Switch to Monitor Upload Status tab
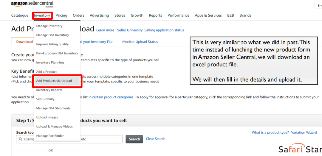Viewport: 322px width, 156px height. 140,42
